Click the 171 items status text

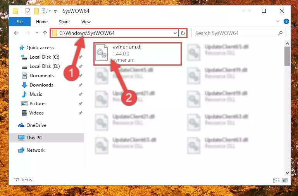[x=23, y=180]
